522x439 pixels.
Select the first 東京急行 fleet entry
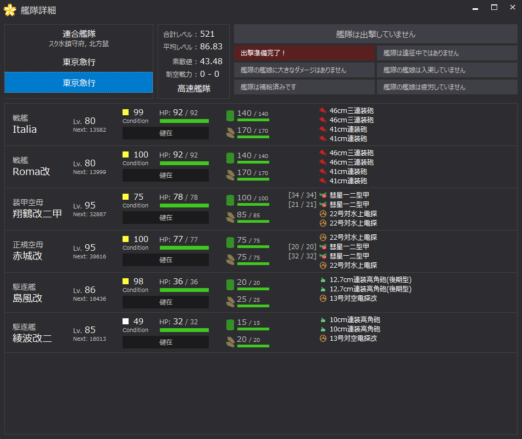point(79,62)
